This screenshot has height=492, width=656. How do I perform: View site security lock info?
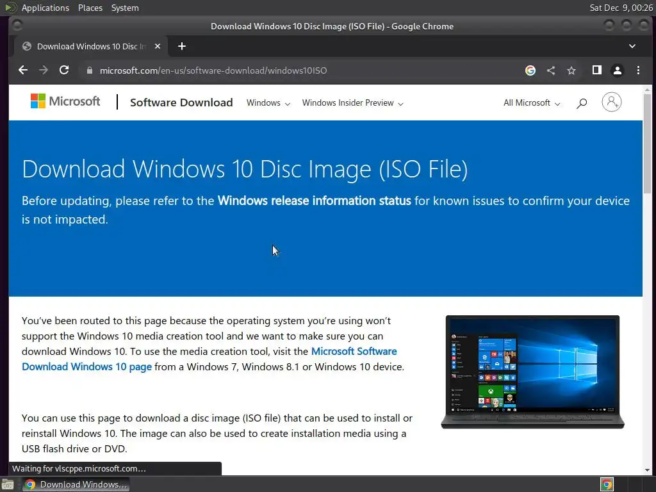(89, 70)
